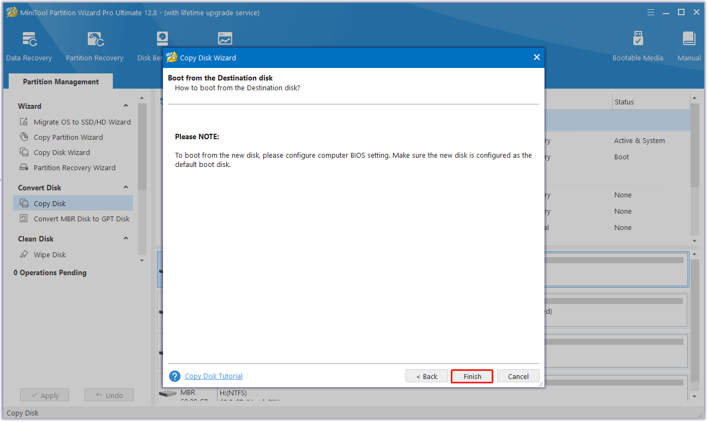
Task: Click Convert MBR Disk to GPT Disk icon
Action: (24, 219)
